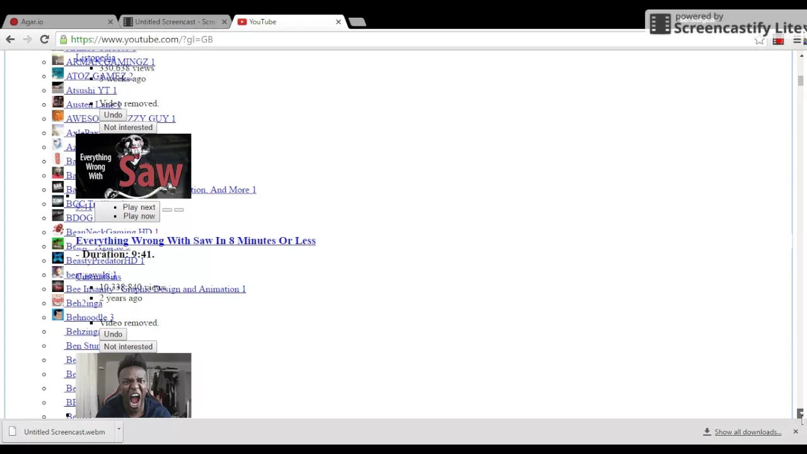Click the Beh2inga channel avatar
The image size is (807, 454).
point(57,302)
